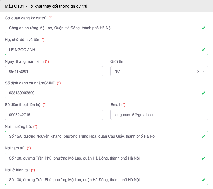Click green checkmark in Nơi tạm trú field

tap(203, 158)
